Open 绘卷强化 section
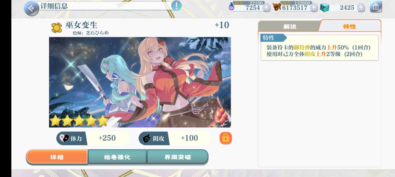This screenshot has width=395, height=177. pyautogui.click(x=117, y=157)
